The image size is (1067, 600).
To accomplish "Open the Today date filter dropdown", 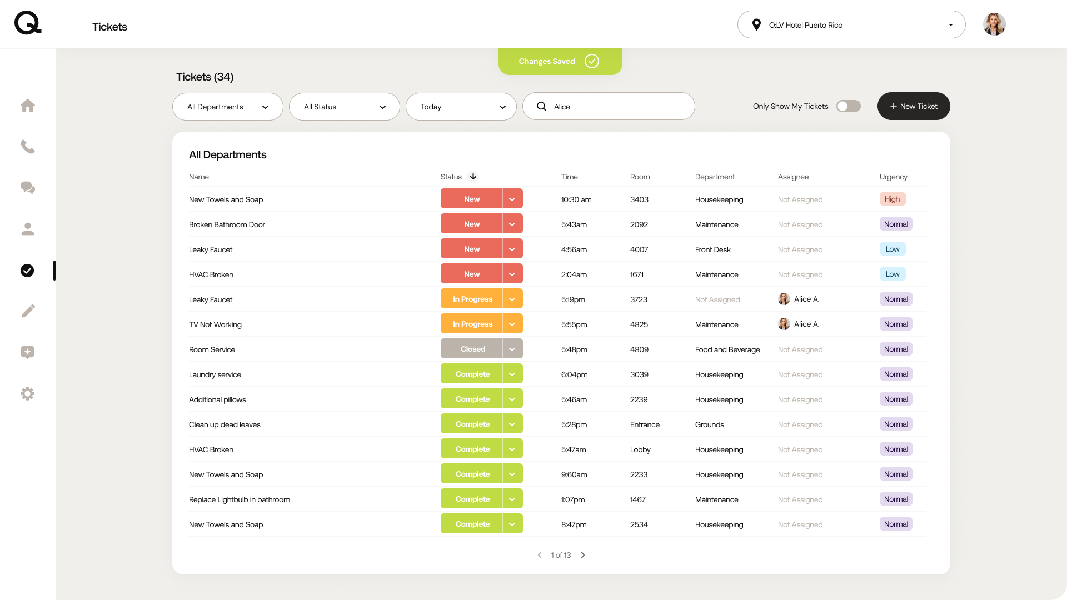I will 461,107.
